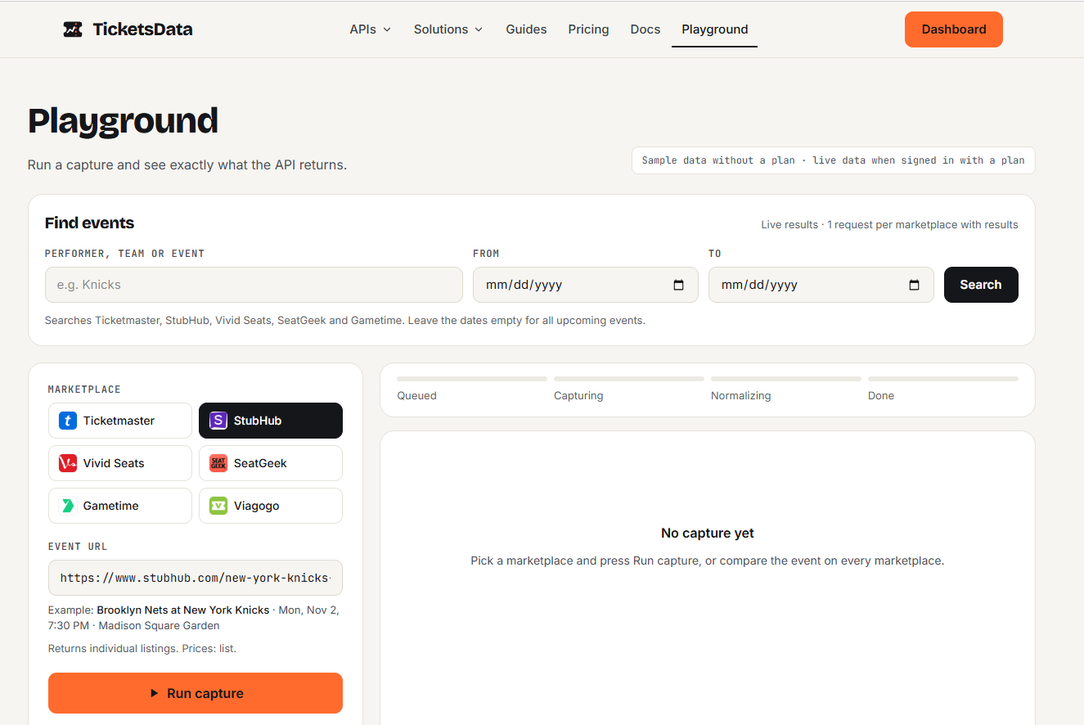Open the From date calendar picker icon
This screenshot has height=725, width=1084.
tap(678, 285)
